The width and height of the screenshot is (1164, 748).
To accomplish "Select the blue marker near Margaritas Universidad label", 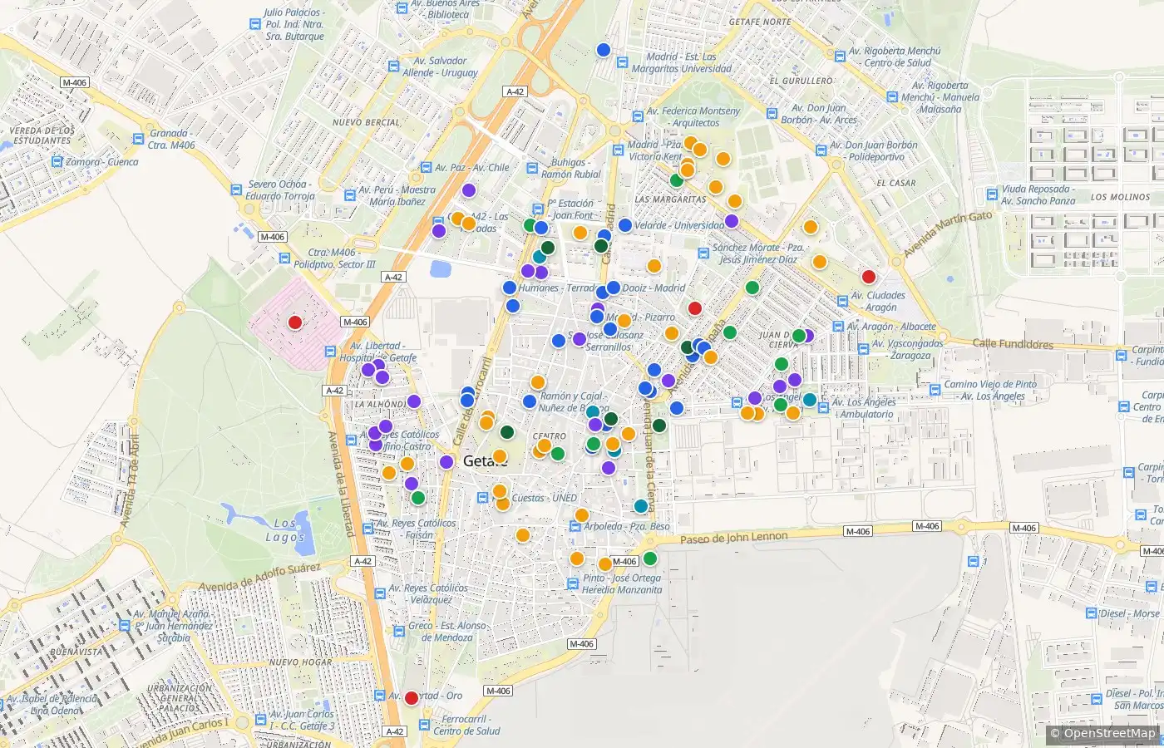I will (604, 50).
